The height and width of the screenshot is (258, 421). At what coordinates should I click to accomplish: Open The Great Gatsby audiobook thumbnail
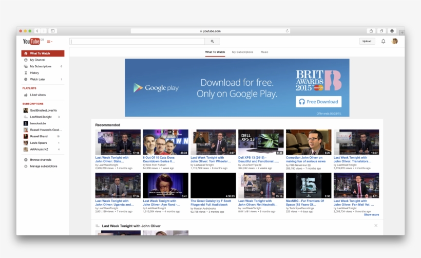(x=213, y=186)
